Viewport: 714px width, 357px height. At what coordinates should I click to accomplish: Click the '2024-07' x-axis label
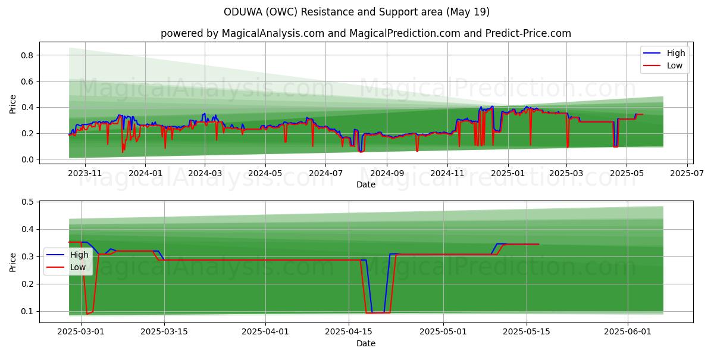pyautogui.click(x=325, y=173)
